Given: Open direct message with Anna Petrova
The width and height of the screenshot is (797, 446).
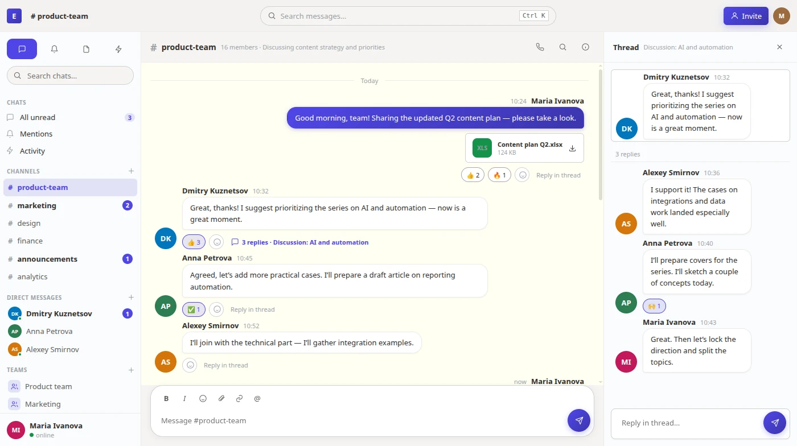Looking at the screenshot, I should pyautogui.click(x=70, y=331).
